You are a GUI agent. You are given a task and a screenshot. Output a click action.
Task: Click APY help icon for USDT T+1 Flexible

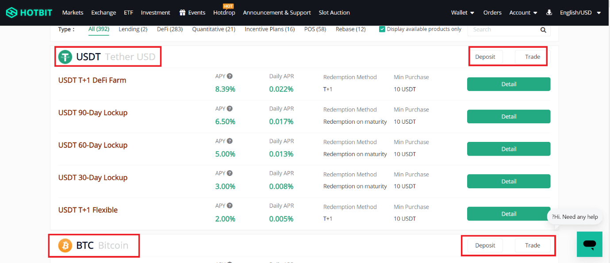tap(230, 206)
